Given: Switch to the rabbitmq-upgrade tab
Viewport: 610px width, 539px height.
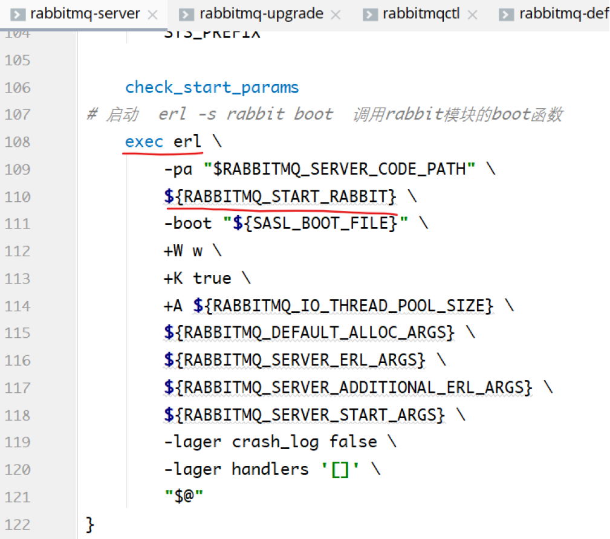Looking at the screenshot, I should point(261,13).
